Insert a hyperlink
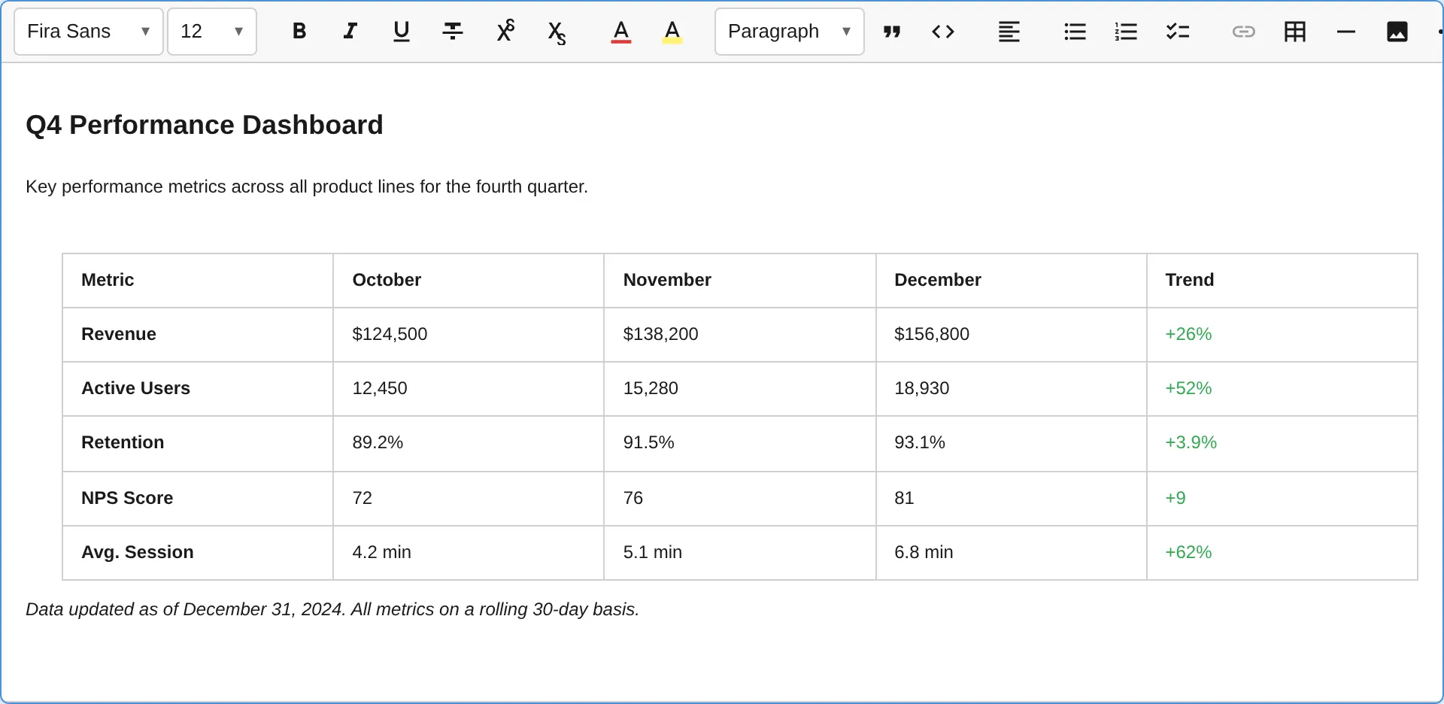 click(1244, 32)
